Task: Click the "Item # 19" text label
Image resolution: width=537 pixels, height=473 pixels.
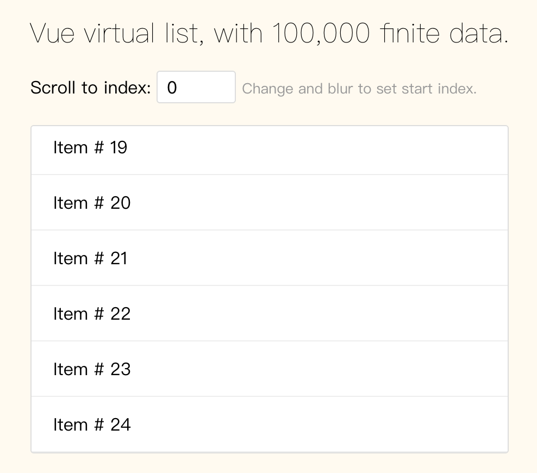Action: pyautogui.click(x=90, y=147)
